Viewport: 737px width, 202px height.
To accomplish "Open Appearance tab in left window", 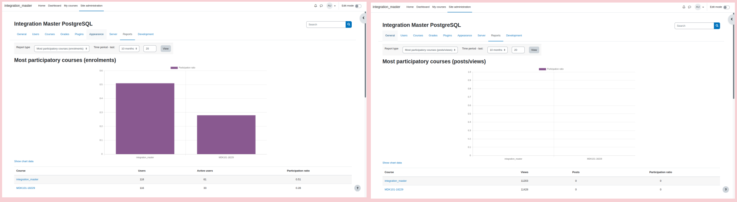I will tap(97, 34).
